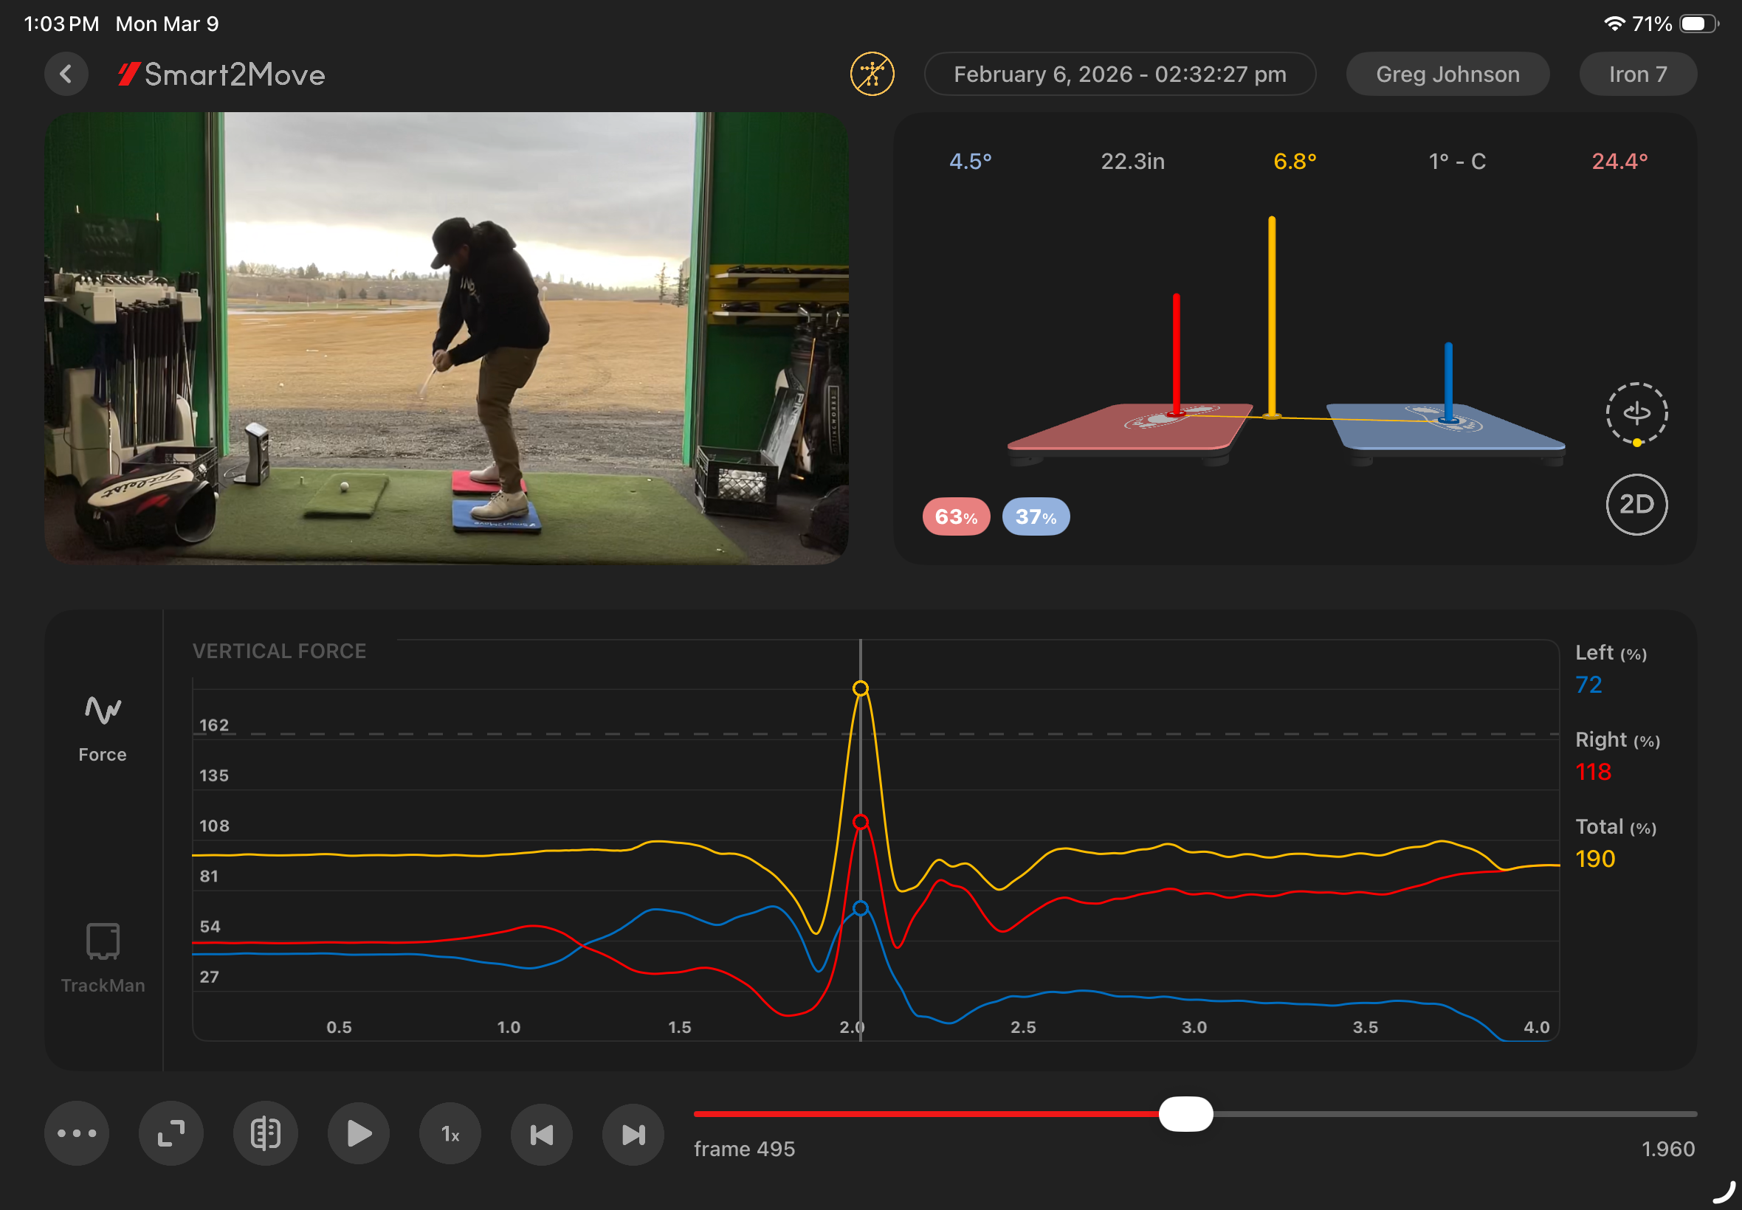Go back using the chevron arrow button
This screenshot has height=1210, width=1742.
(x=66, y=75)
